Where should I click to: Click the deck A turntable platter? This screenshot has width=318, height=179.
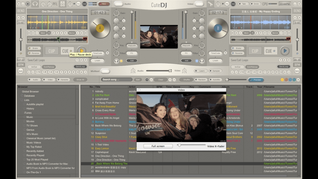click(100, 28)
